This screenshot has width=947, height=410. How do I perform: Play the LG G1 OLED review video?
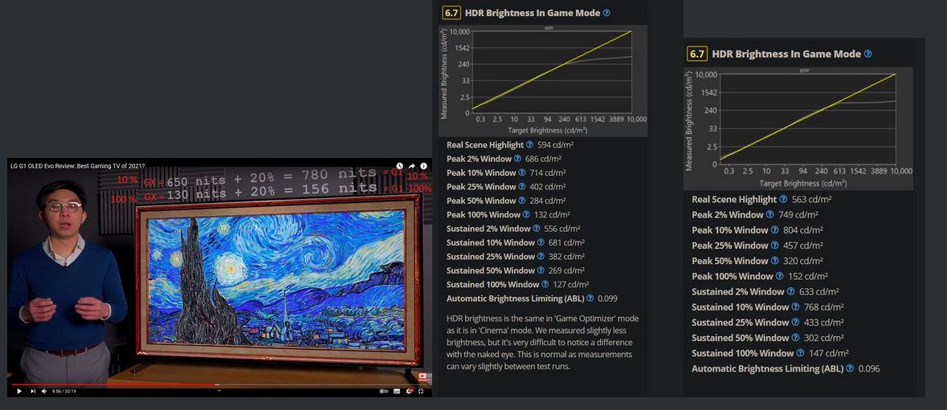pos(19,392)
